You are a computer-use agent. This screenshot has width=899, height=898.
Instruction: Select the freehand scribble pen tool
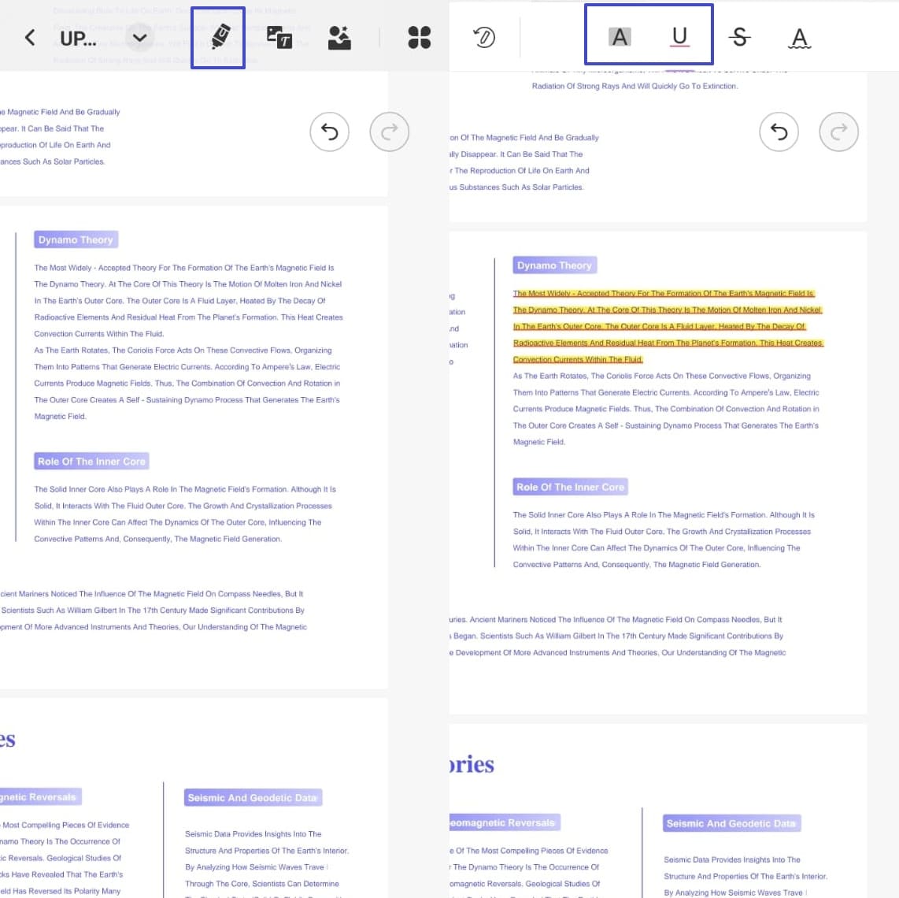(486, 37)
